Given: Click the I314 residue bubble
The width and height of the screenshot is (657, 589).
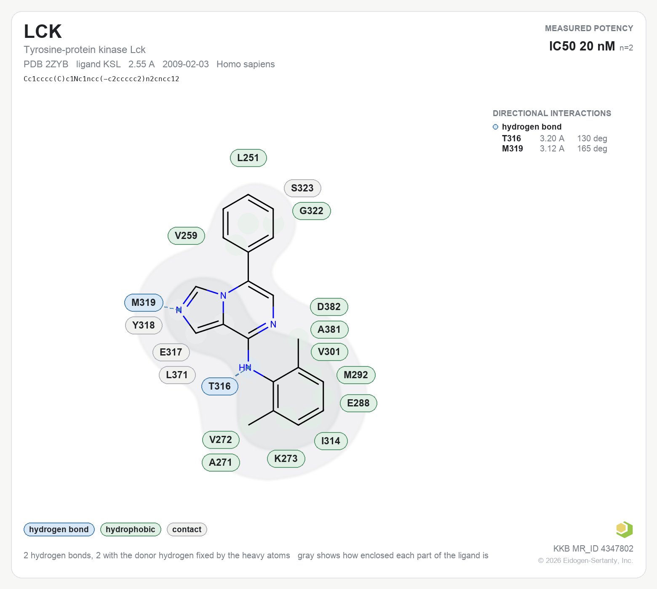Looking at the screenshot, I should point(331,441).
